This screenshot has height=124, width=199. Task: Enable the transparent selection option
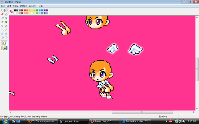pyautogui.click(x=4, y=48)
